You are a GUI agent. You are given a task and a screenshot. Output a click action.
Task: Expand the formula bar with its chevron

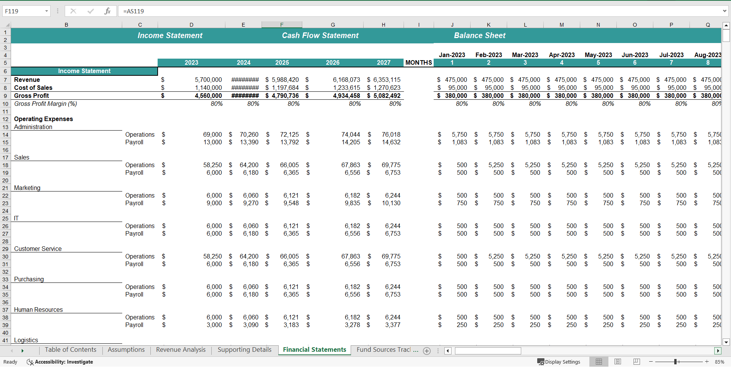coord(724,11)
